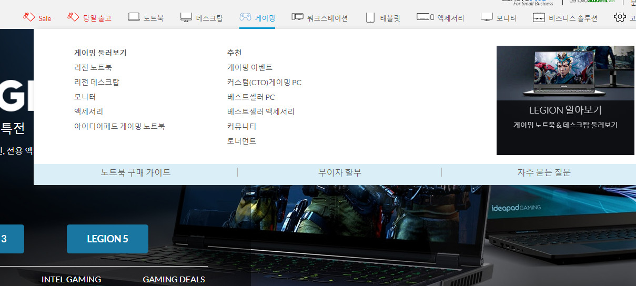Go to 게이밍 둘러보기 heading link
Viewport: 636px width, 286px height.
click(100, 53)
